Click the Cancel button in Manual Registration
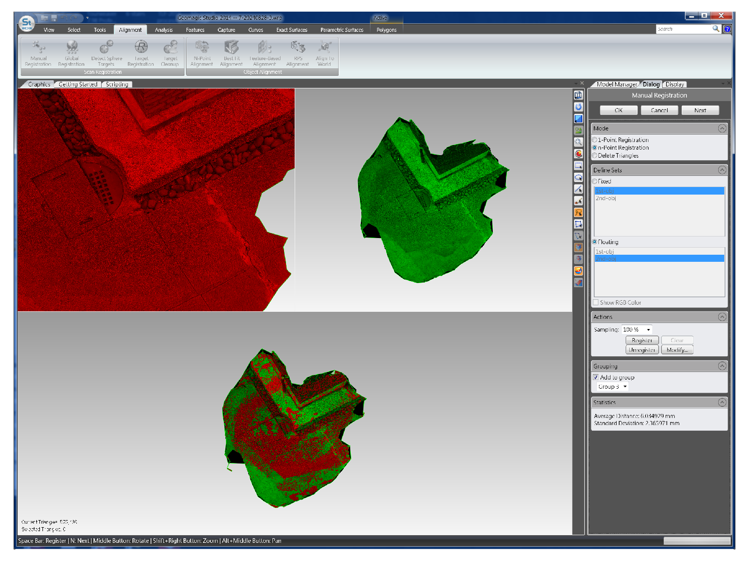Viewport: 748px width, 561px height. [x=659, y=110]
